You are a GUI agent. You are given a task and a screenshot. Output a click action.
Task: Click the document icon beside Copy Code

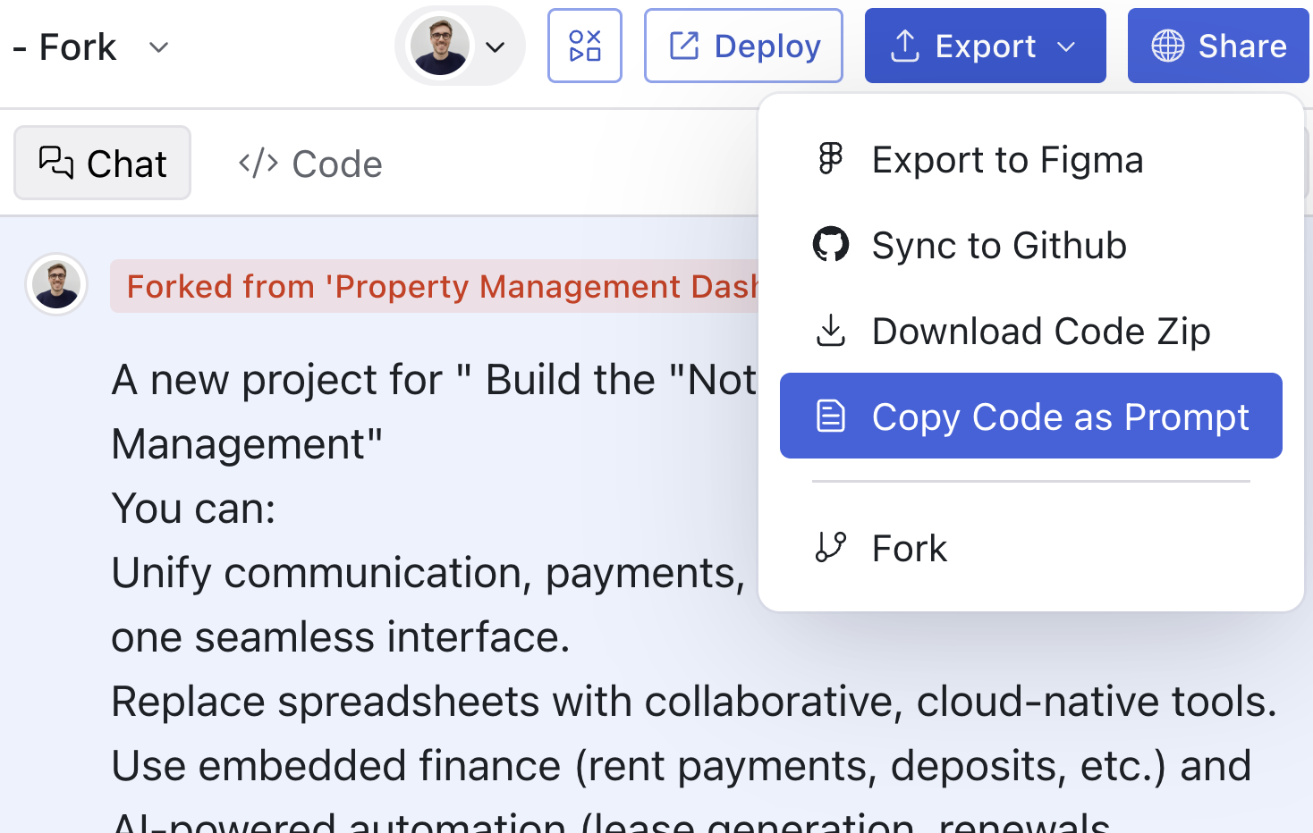coord(831,416)
